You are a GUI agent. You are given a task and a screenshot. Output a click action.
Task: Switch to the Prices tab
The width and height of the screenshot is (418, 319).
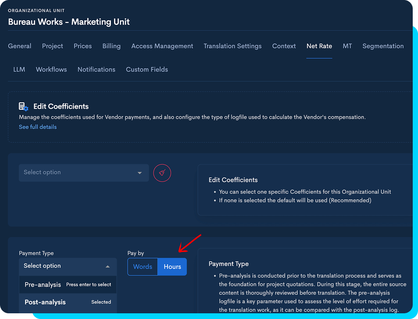tap(82, 46)
